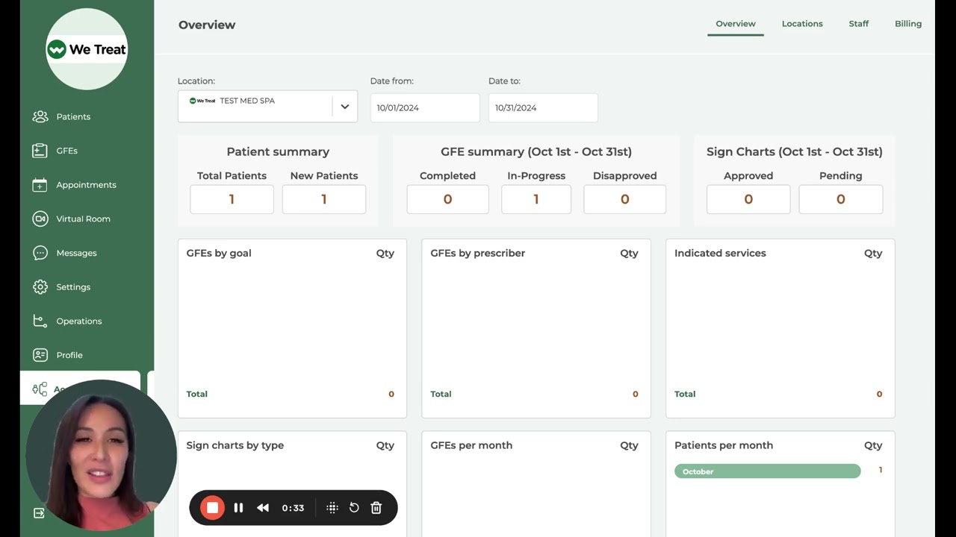Switch to the Staff tab

point(859,24)
